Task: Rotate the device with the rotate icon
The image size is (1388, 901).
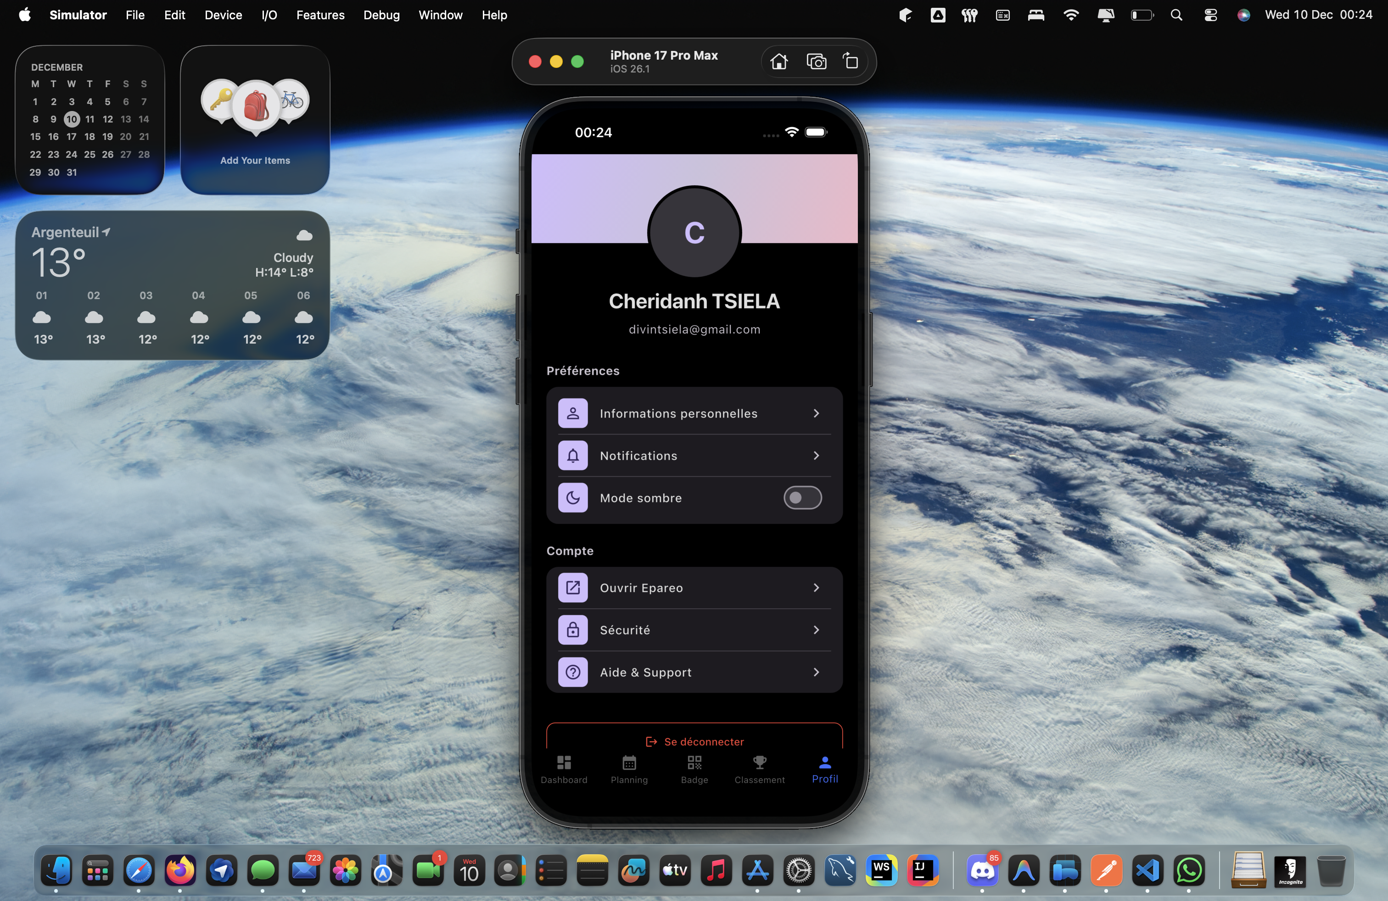Action: point(851,61)
